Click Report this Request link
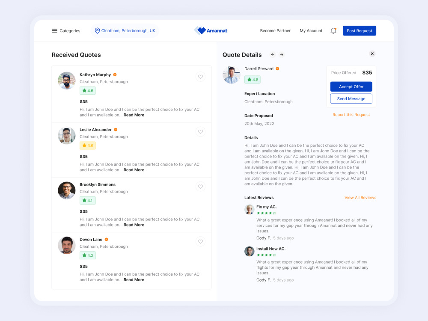428x321 pixels. (351, 115)
